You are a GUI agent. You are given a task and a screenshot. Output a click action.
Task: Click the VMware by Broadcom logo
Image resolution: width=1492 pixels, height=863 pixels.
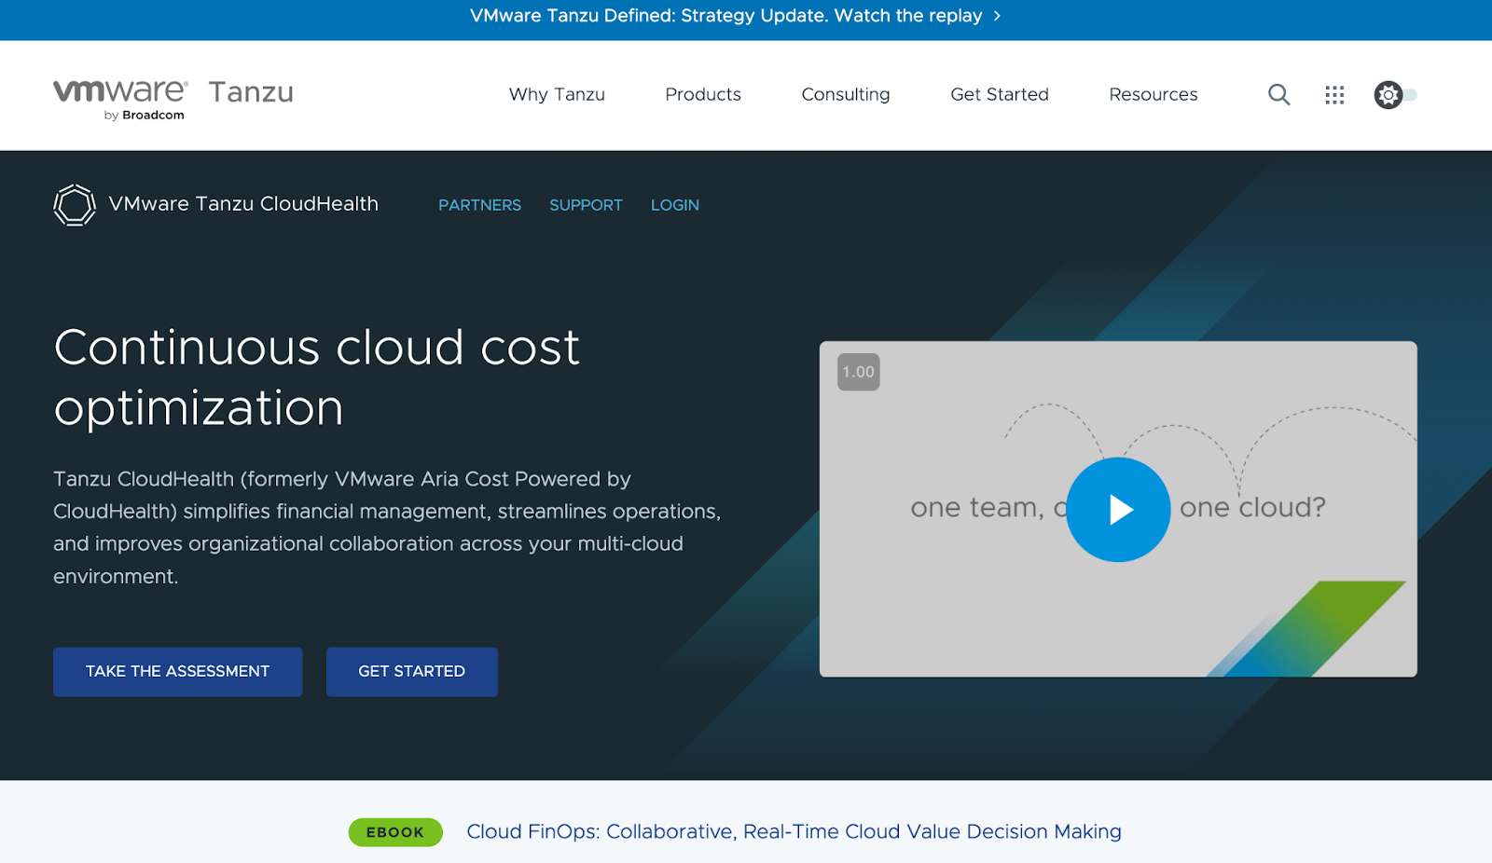click(x=120, y=100)
